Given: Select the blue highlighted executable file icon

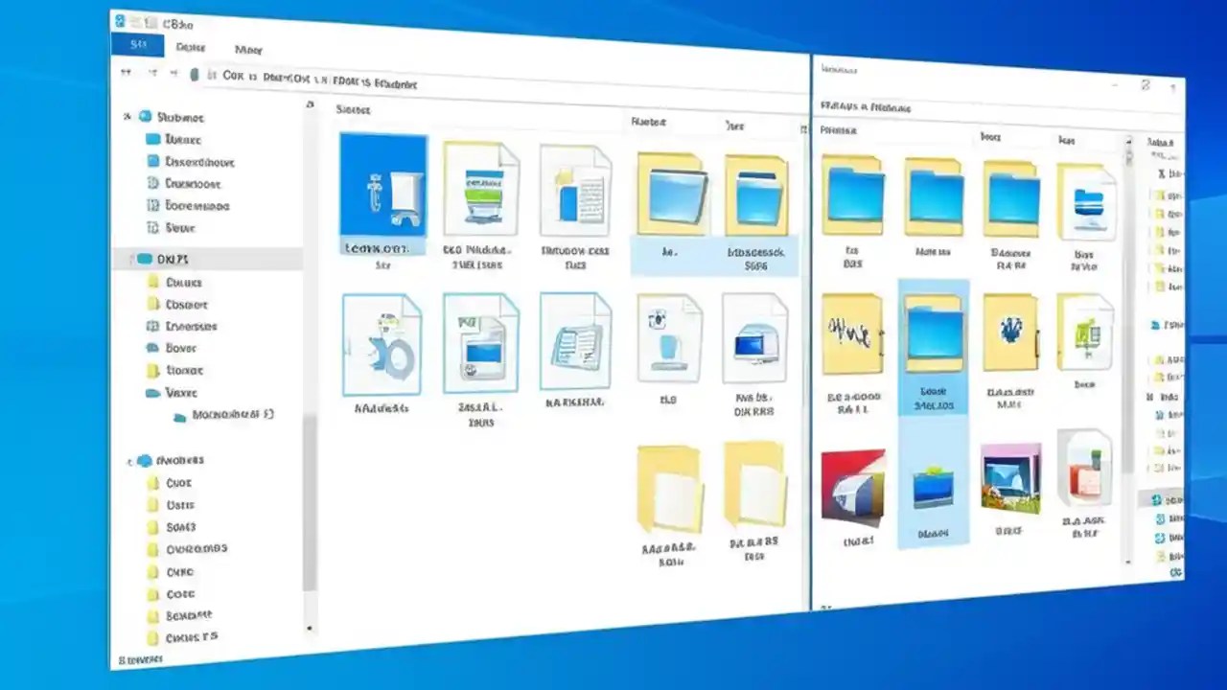Looking at the screenshot, I should (382, 192).
